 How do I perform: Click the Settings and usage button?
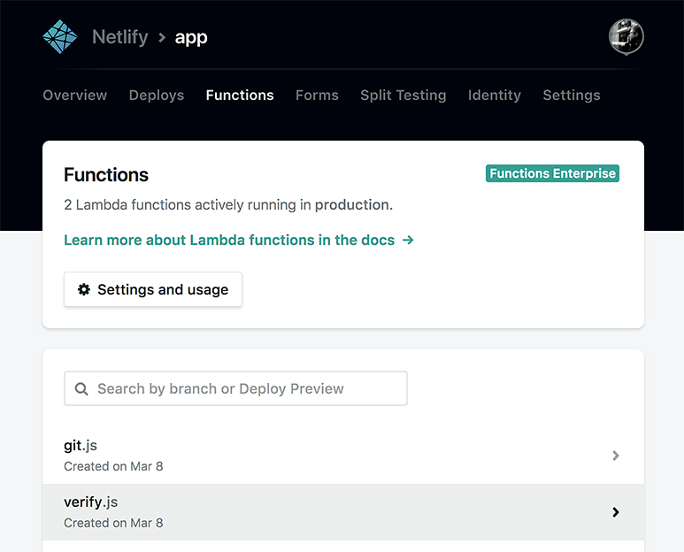pyautogui.click(x=153, y=289)
